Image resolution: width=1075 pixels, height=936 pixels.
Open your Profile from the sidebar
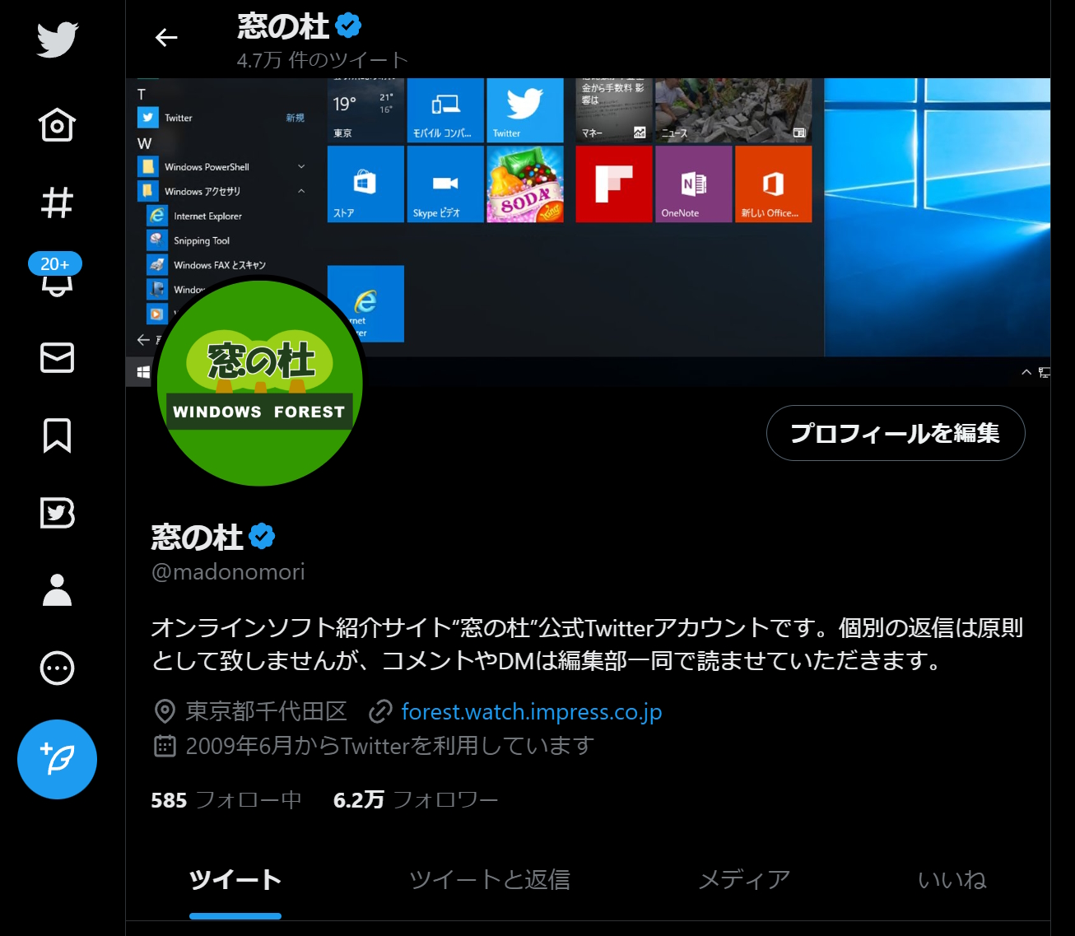tap(56, 591)
